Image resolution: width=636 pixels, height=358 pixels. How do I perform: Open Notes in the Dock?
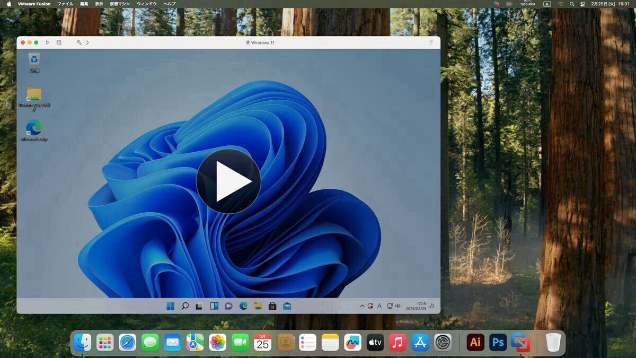coord(330,343)
